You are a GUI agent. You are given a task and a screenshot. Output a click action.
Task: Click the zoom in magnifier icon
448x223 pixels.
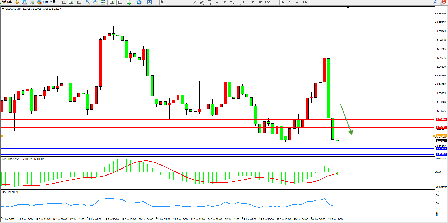(87, 2)
